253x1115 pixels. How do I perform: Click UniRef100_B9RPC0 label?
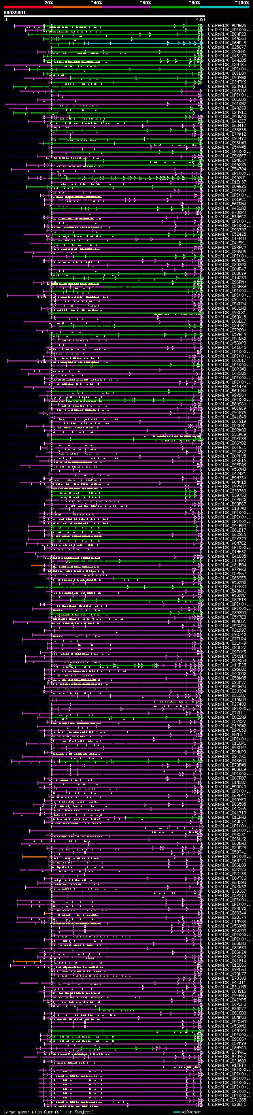227,247
